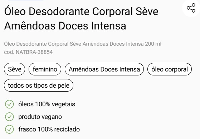Click the large product title heading
This screenshot has width=200, height=139.
tap(81, 18)
